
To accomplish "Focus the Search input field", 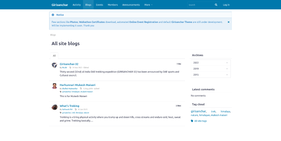I will coord(200,5).
